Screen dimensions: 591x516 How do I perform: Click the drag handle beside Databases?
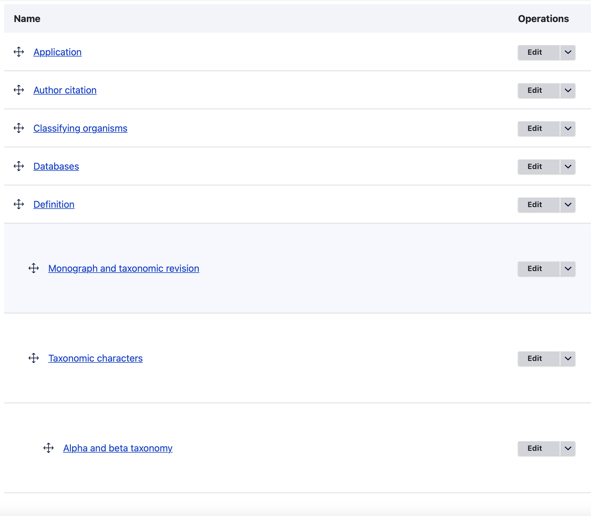tap(19, 166)
